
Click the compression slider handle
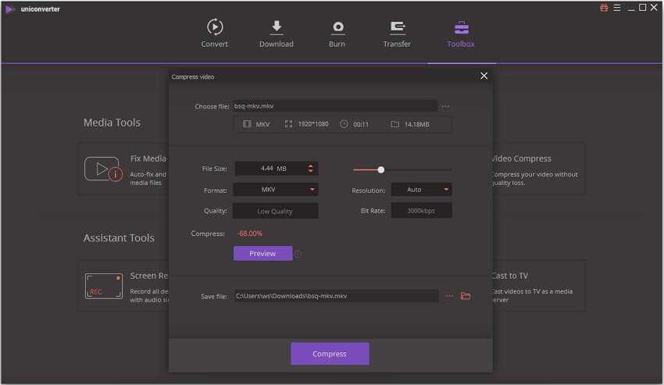point(381,169)
